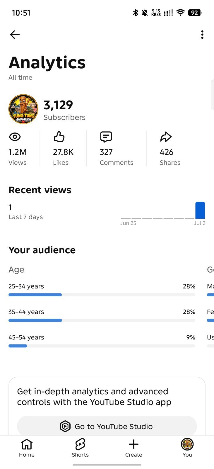This screenshot has height=469, width=214.
Task: Tap the Shares arrow icon
Action: click(x=166, y=137)
